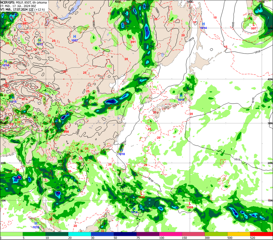Image resolution: width=273 pixels, height=240 pixels.
Task: Click the rose 150–300 legend swatch
Action: click(x=193, y=234)
